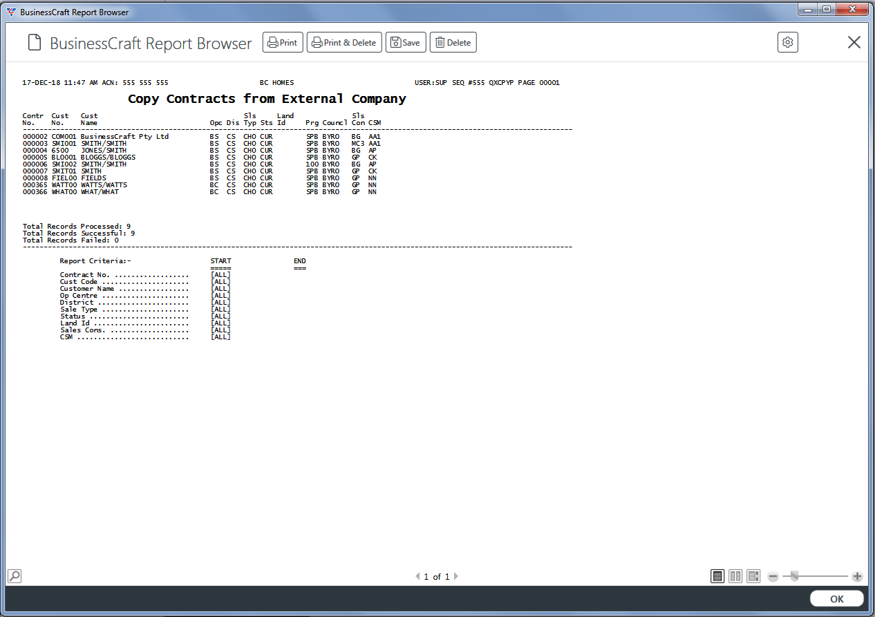The width and height of the screenshot is (875, 617).
Task: Click [ALL] value for Status
Action: coord(220,316)
